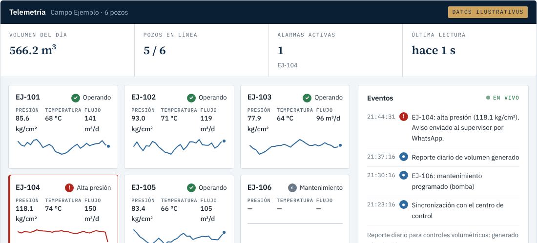Click the 119 flow value on EJ-102
This screenshot has width=537, height=243.
tap(206, 119)
